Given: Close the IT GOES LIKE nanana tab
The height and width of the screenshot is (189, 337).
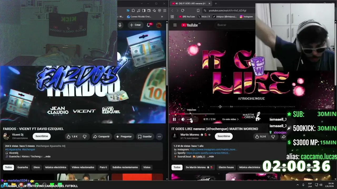Looking at the screenshot, I should coord(210,3).
